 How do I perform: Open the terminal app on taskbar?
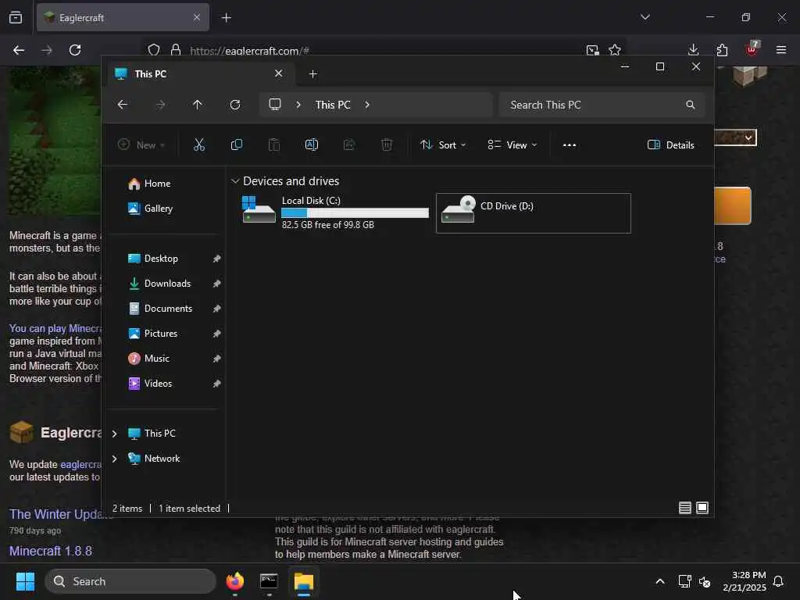click(x=269, y=581)
